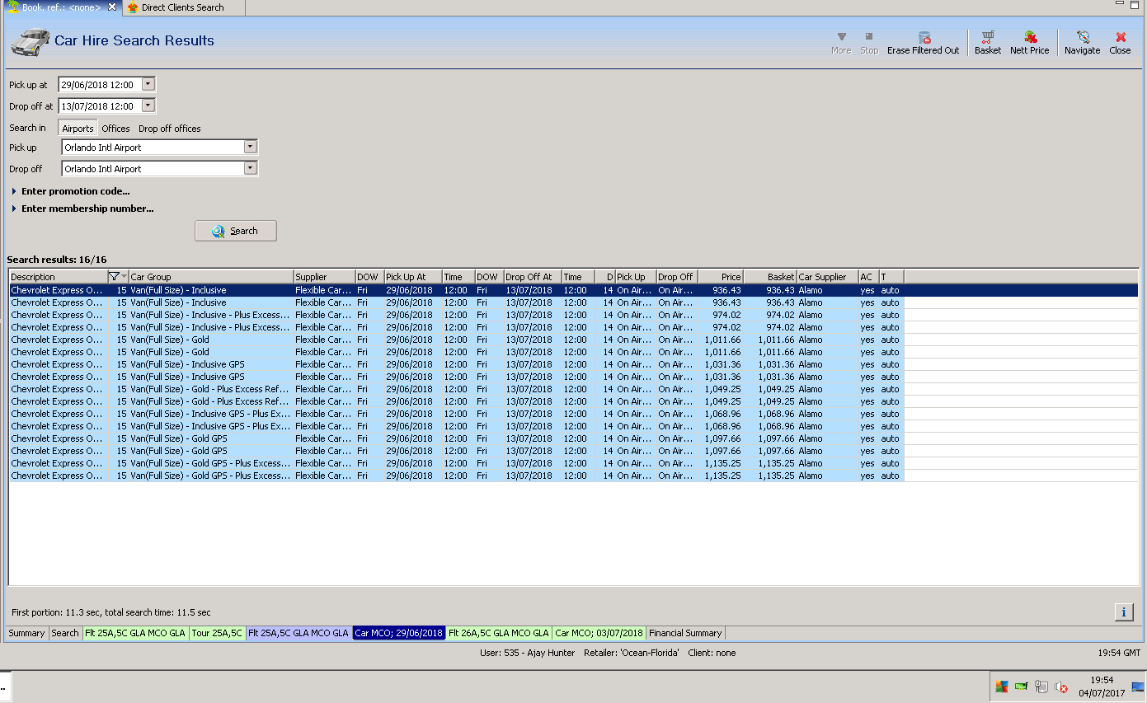Sort results by the Price column header
Viewport: 1147px width, 703px height.
coord(721,277)
